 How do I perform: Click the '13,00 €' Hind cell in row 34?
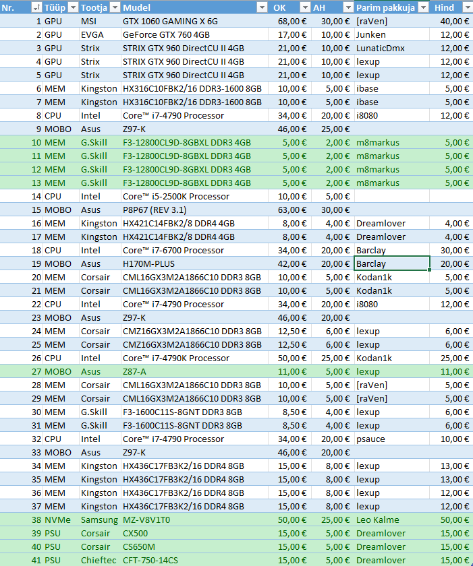click(x=451, y=466)
